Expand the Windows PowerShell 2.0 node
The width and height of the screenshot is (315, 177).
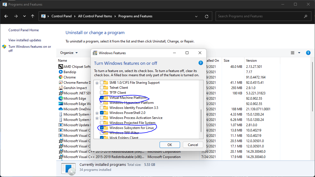tap(97, 113)
